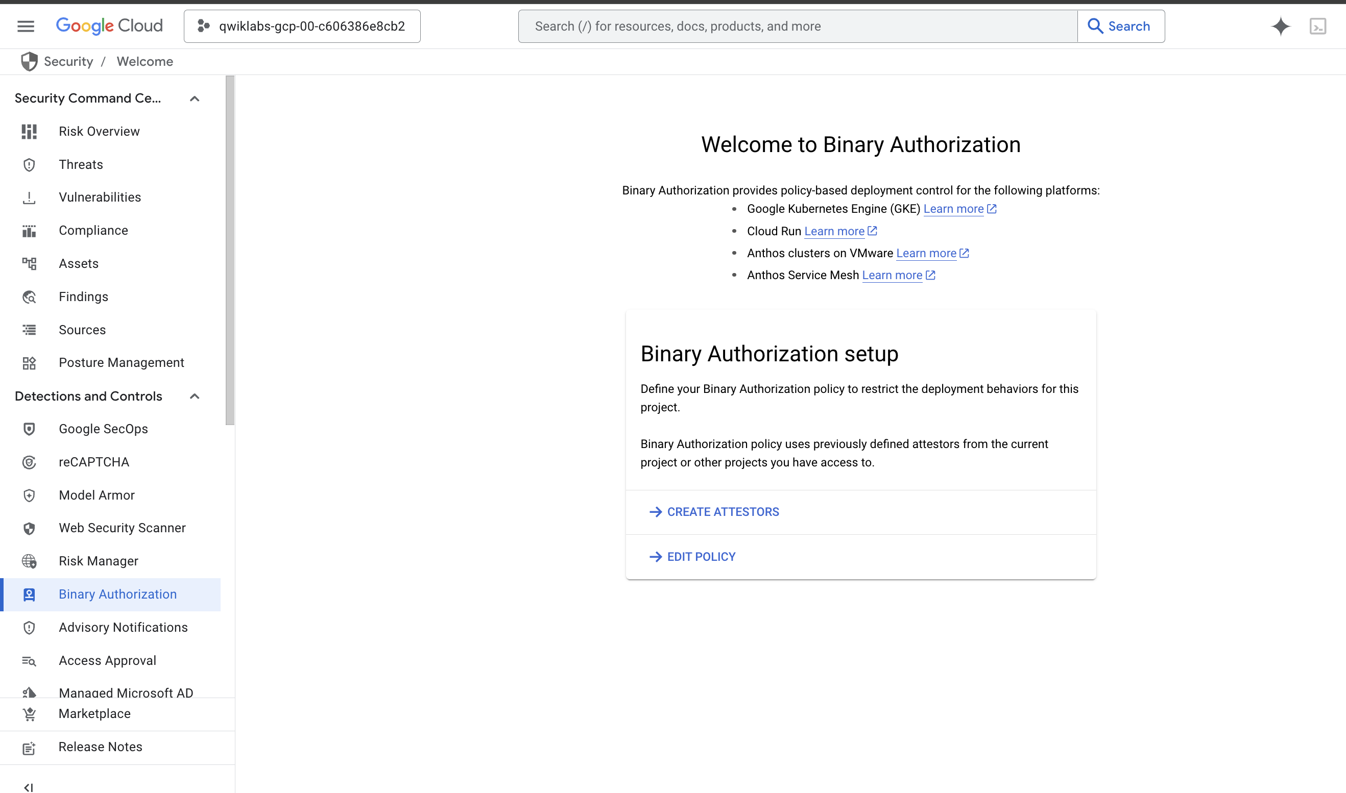
Task: Click the Binary Authorization sidebar icon
Action: click(29, 594)
